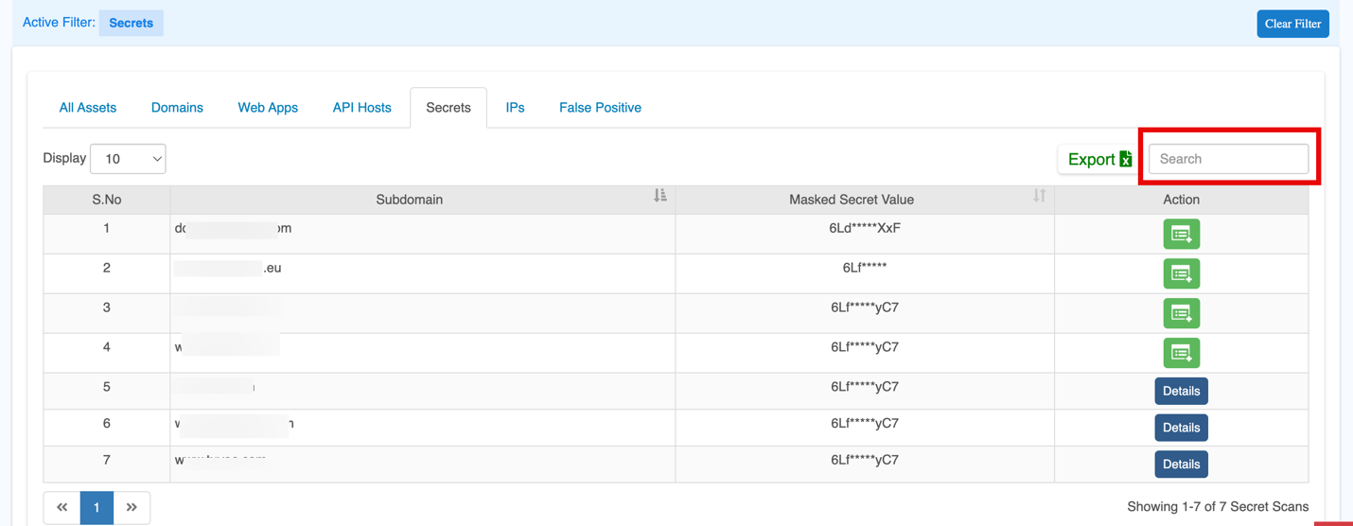
Task: Go to the previous page of results
Action: click(x=62, y=508)
